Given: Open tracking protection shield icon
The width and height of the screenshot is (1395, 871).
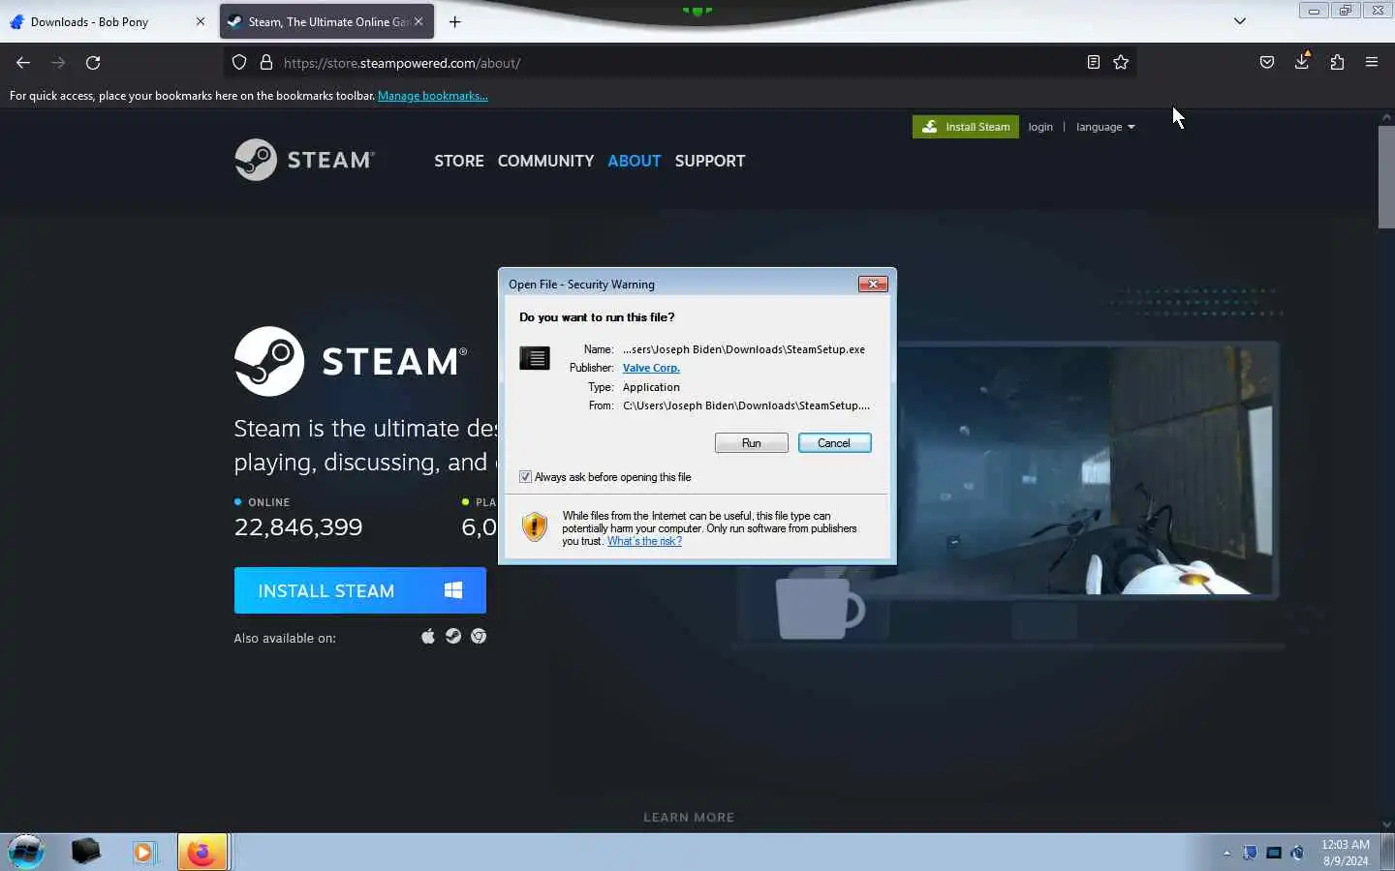Looking at the screenshot, I should click(x=239, y=63).
